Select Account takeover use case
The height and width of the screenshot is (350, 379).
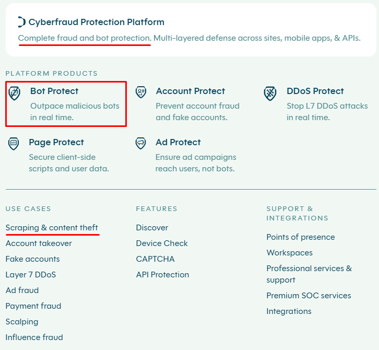click(x=39, y=243)
